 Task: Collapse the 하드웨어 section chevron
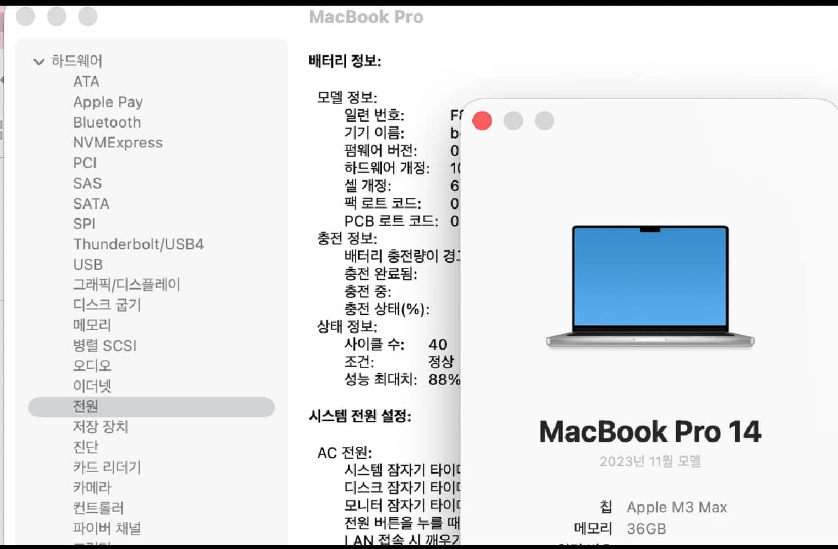38,62
